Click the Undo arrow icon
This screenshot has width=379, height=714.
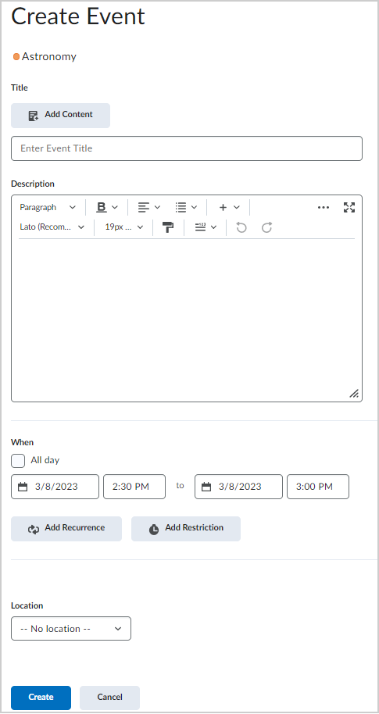tap(241, 227)
